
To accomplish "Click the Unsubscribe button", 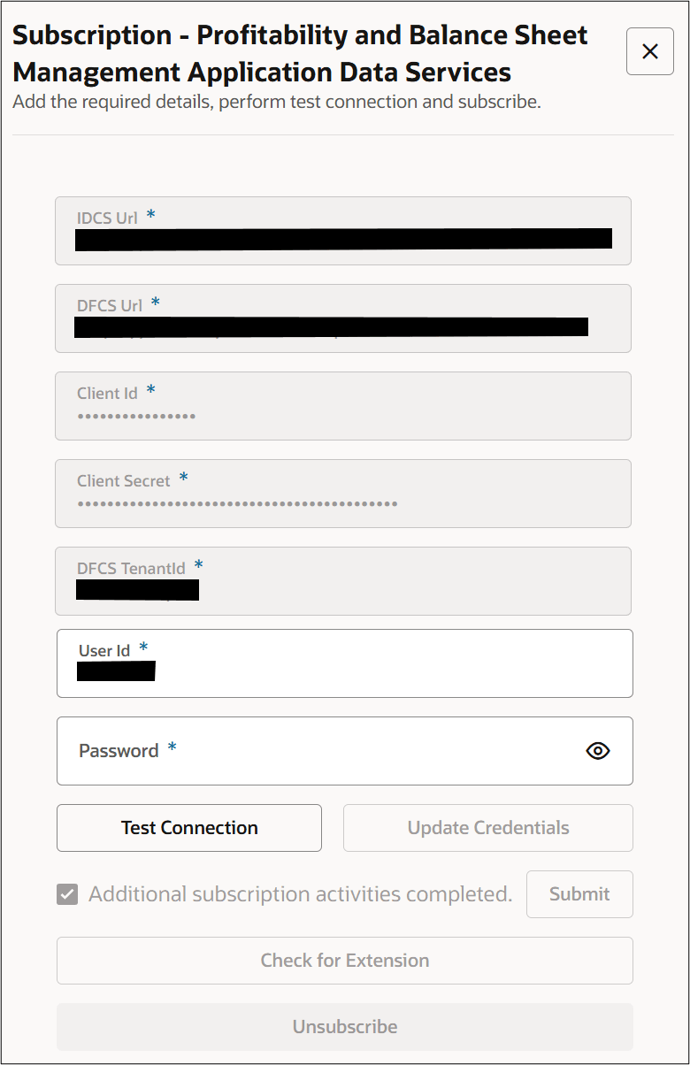I will click(344, 1026).
